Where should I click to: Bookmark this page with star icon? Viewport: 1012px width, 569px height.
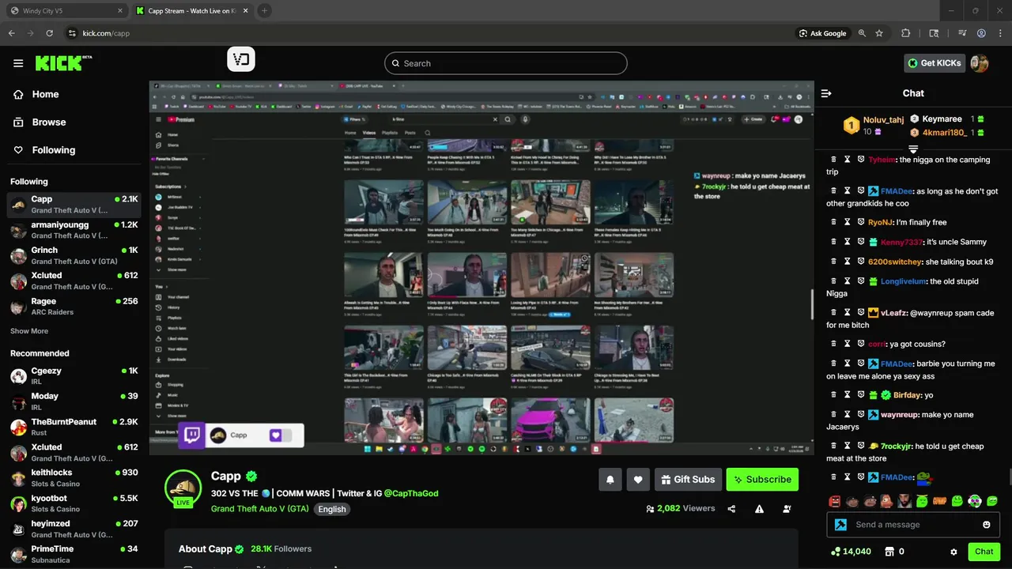(879, 33)
